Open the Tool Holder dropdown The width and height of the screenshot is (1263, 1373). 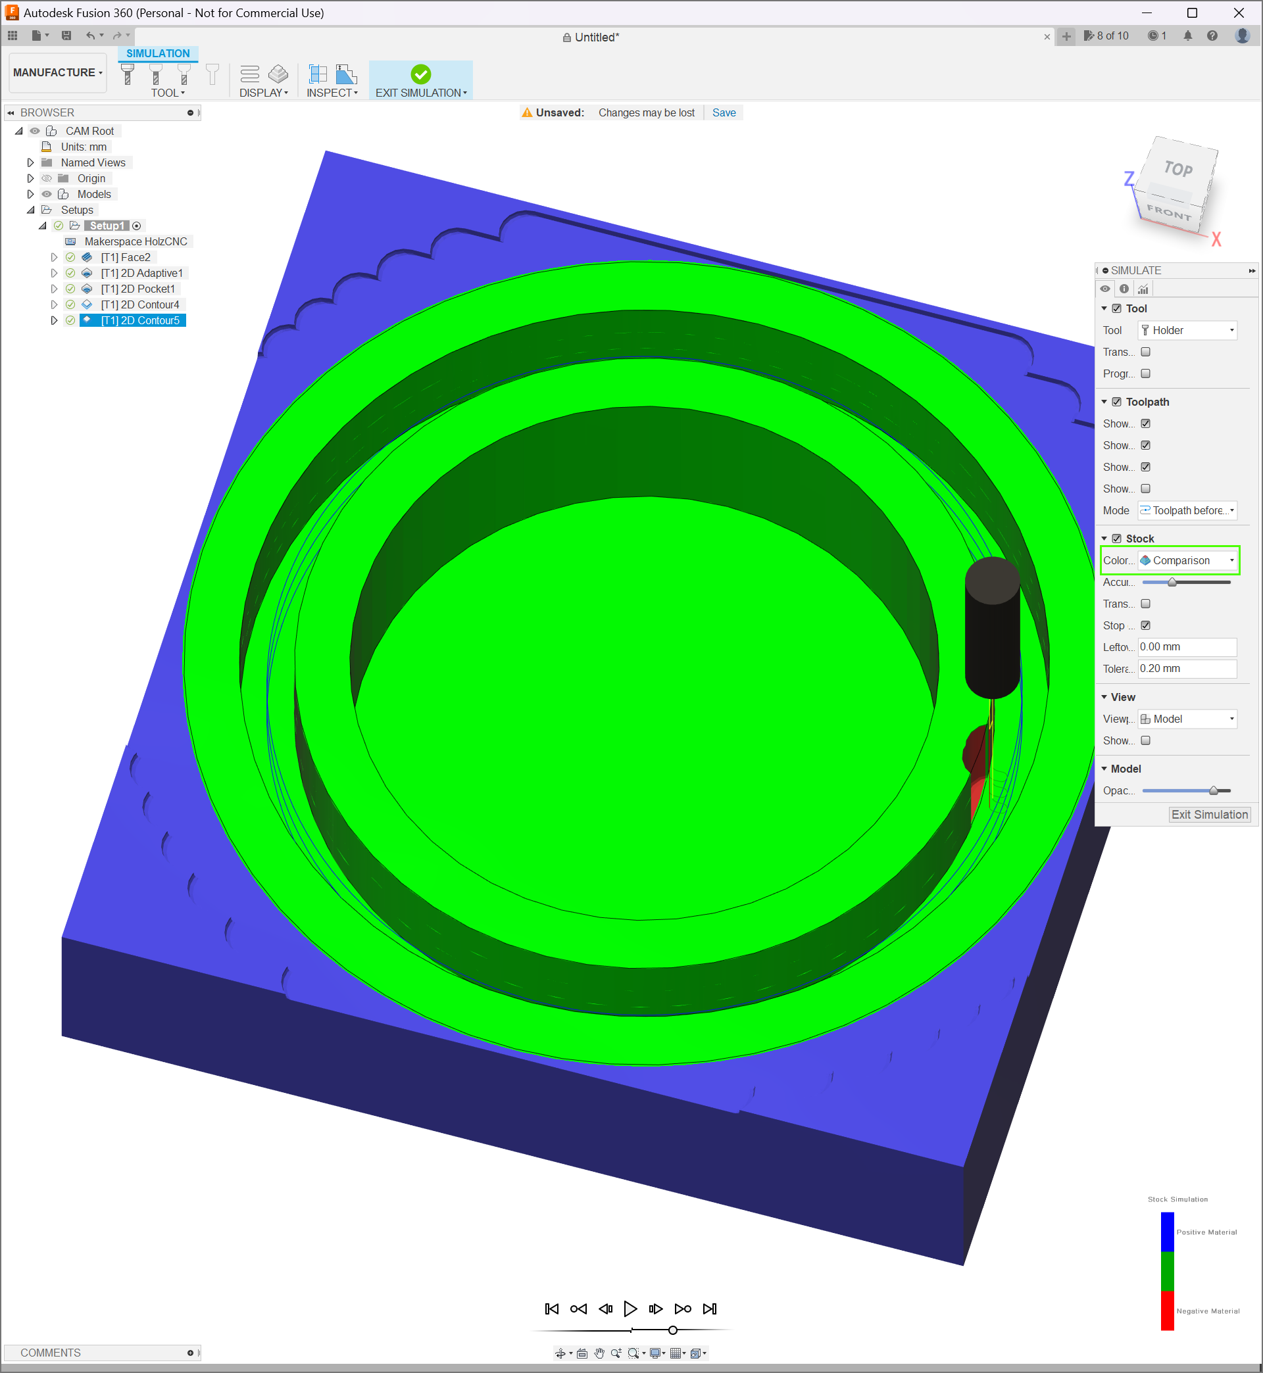(1188, 331)
